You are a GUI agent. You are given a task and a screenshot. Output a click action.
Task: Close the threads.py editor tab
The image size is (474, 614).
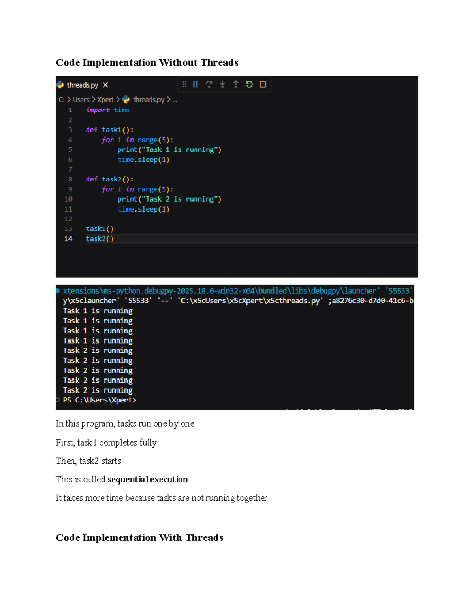tap(105, 85)
